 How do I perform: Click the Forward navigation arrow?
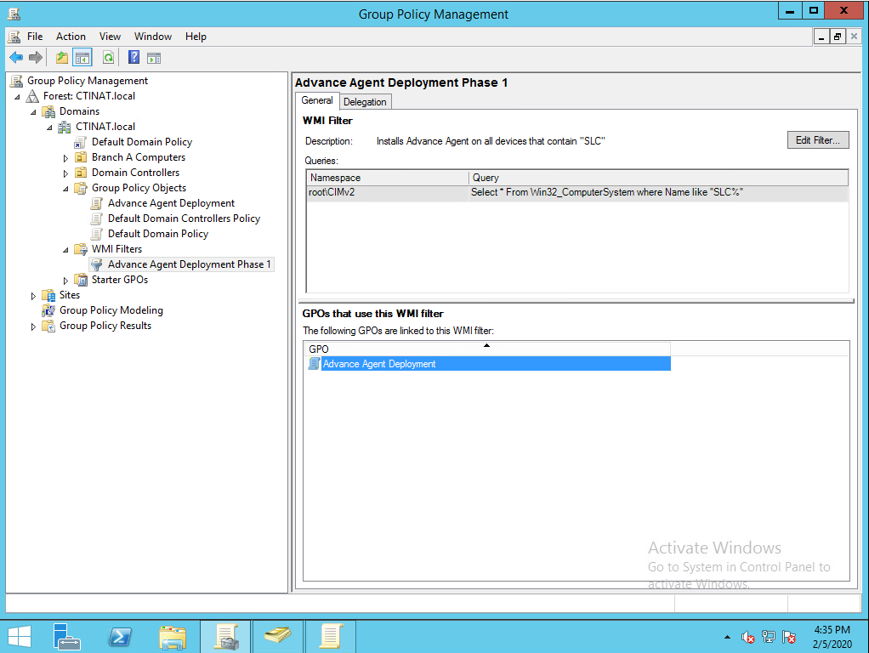pos(34,57)
